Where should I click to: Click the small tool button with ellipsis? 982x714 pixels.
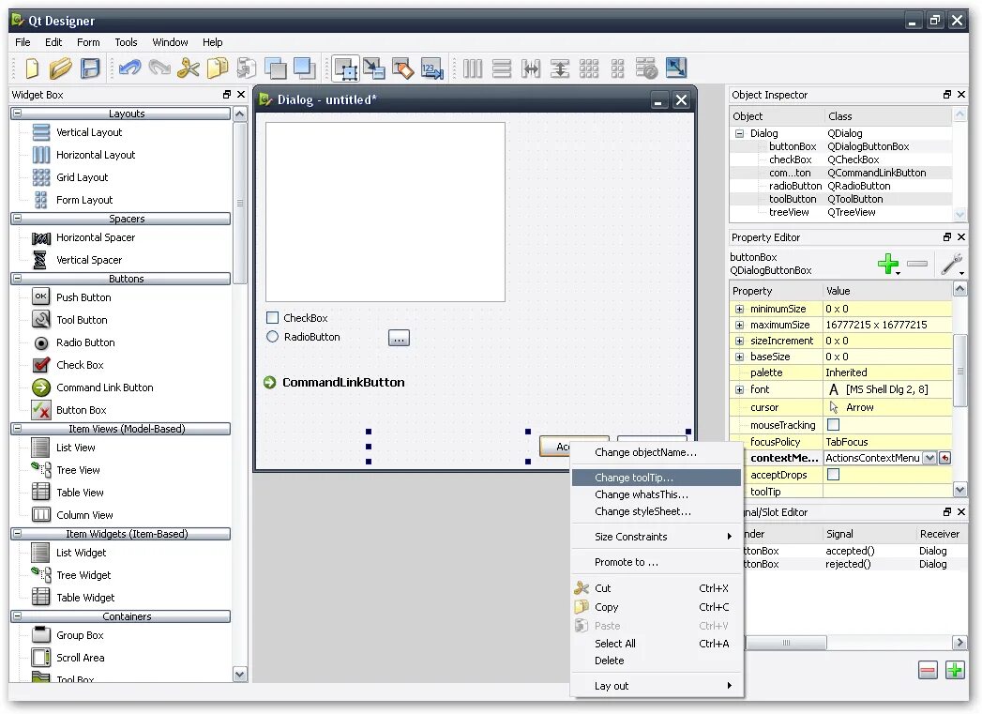click(399, 338)
